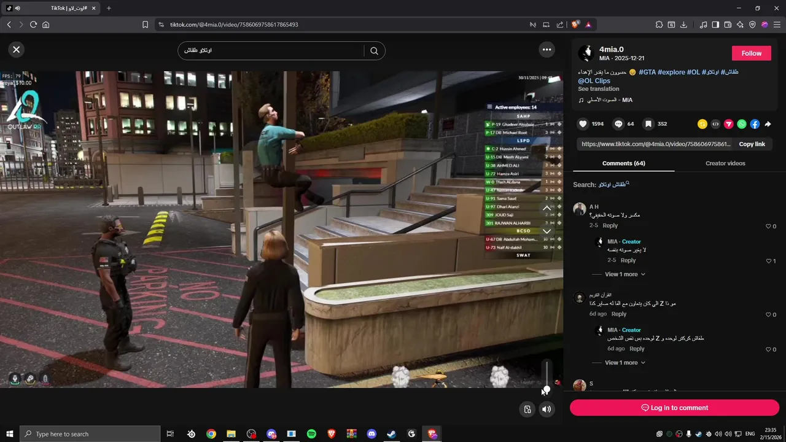This screenshot has width=786, height=442.
Task: Open the three-dot more options menu
Action: 547,50
